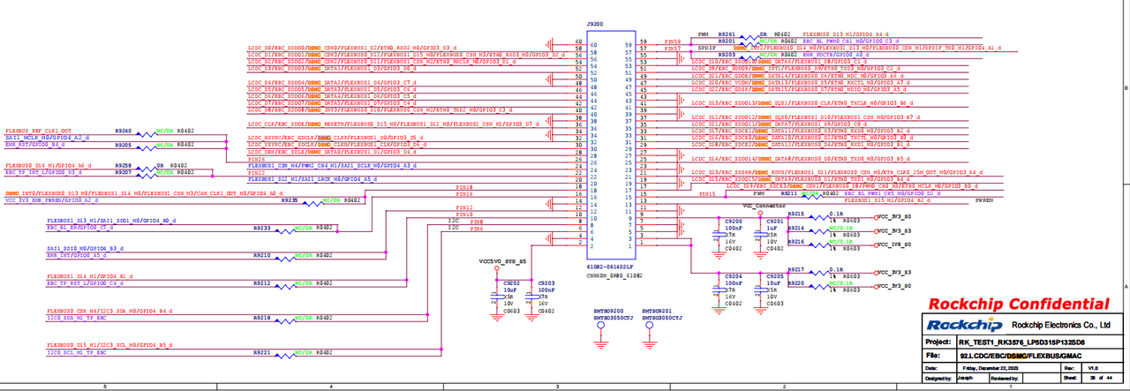Select the PIN26 net label
The image size is (1130, 391).
257,159
